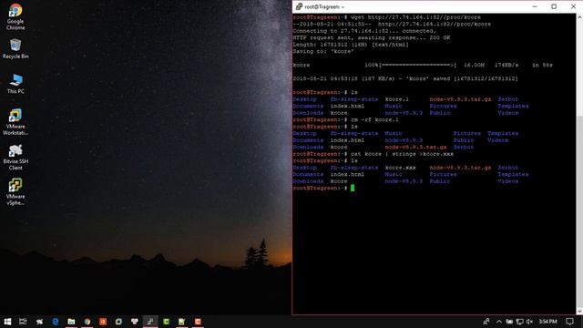Maximize the root@Tragreen terminal window

[554, 6]
